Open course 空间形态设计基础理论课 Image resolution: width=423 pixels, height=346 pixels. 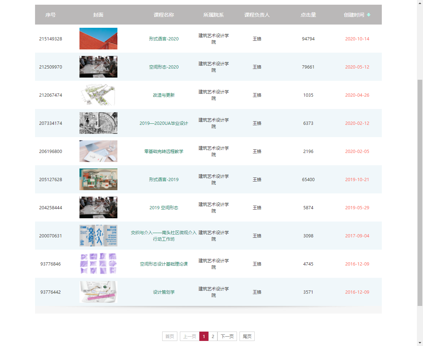click(x=164, y=264)
